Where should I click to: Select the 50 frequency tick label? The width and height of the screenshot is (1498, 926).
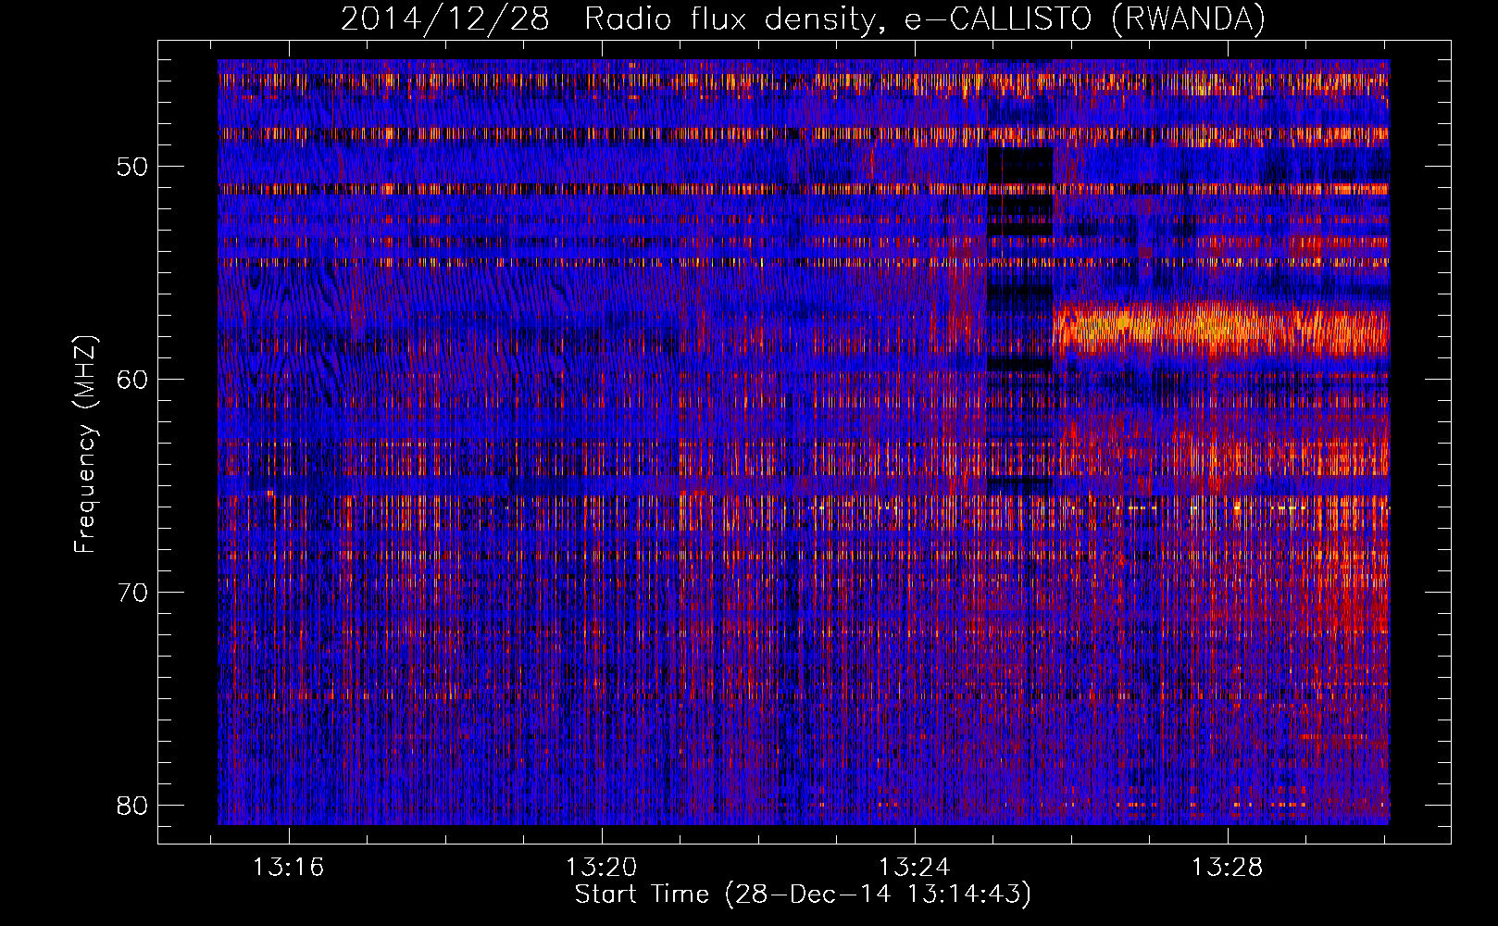click(133, 167)
